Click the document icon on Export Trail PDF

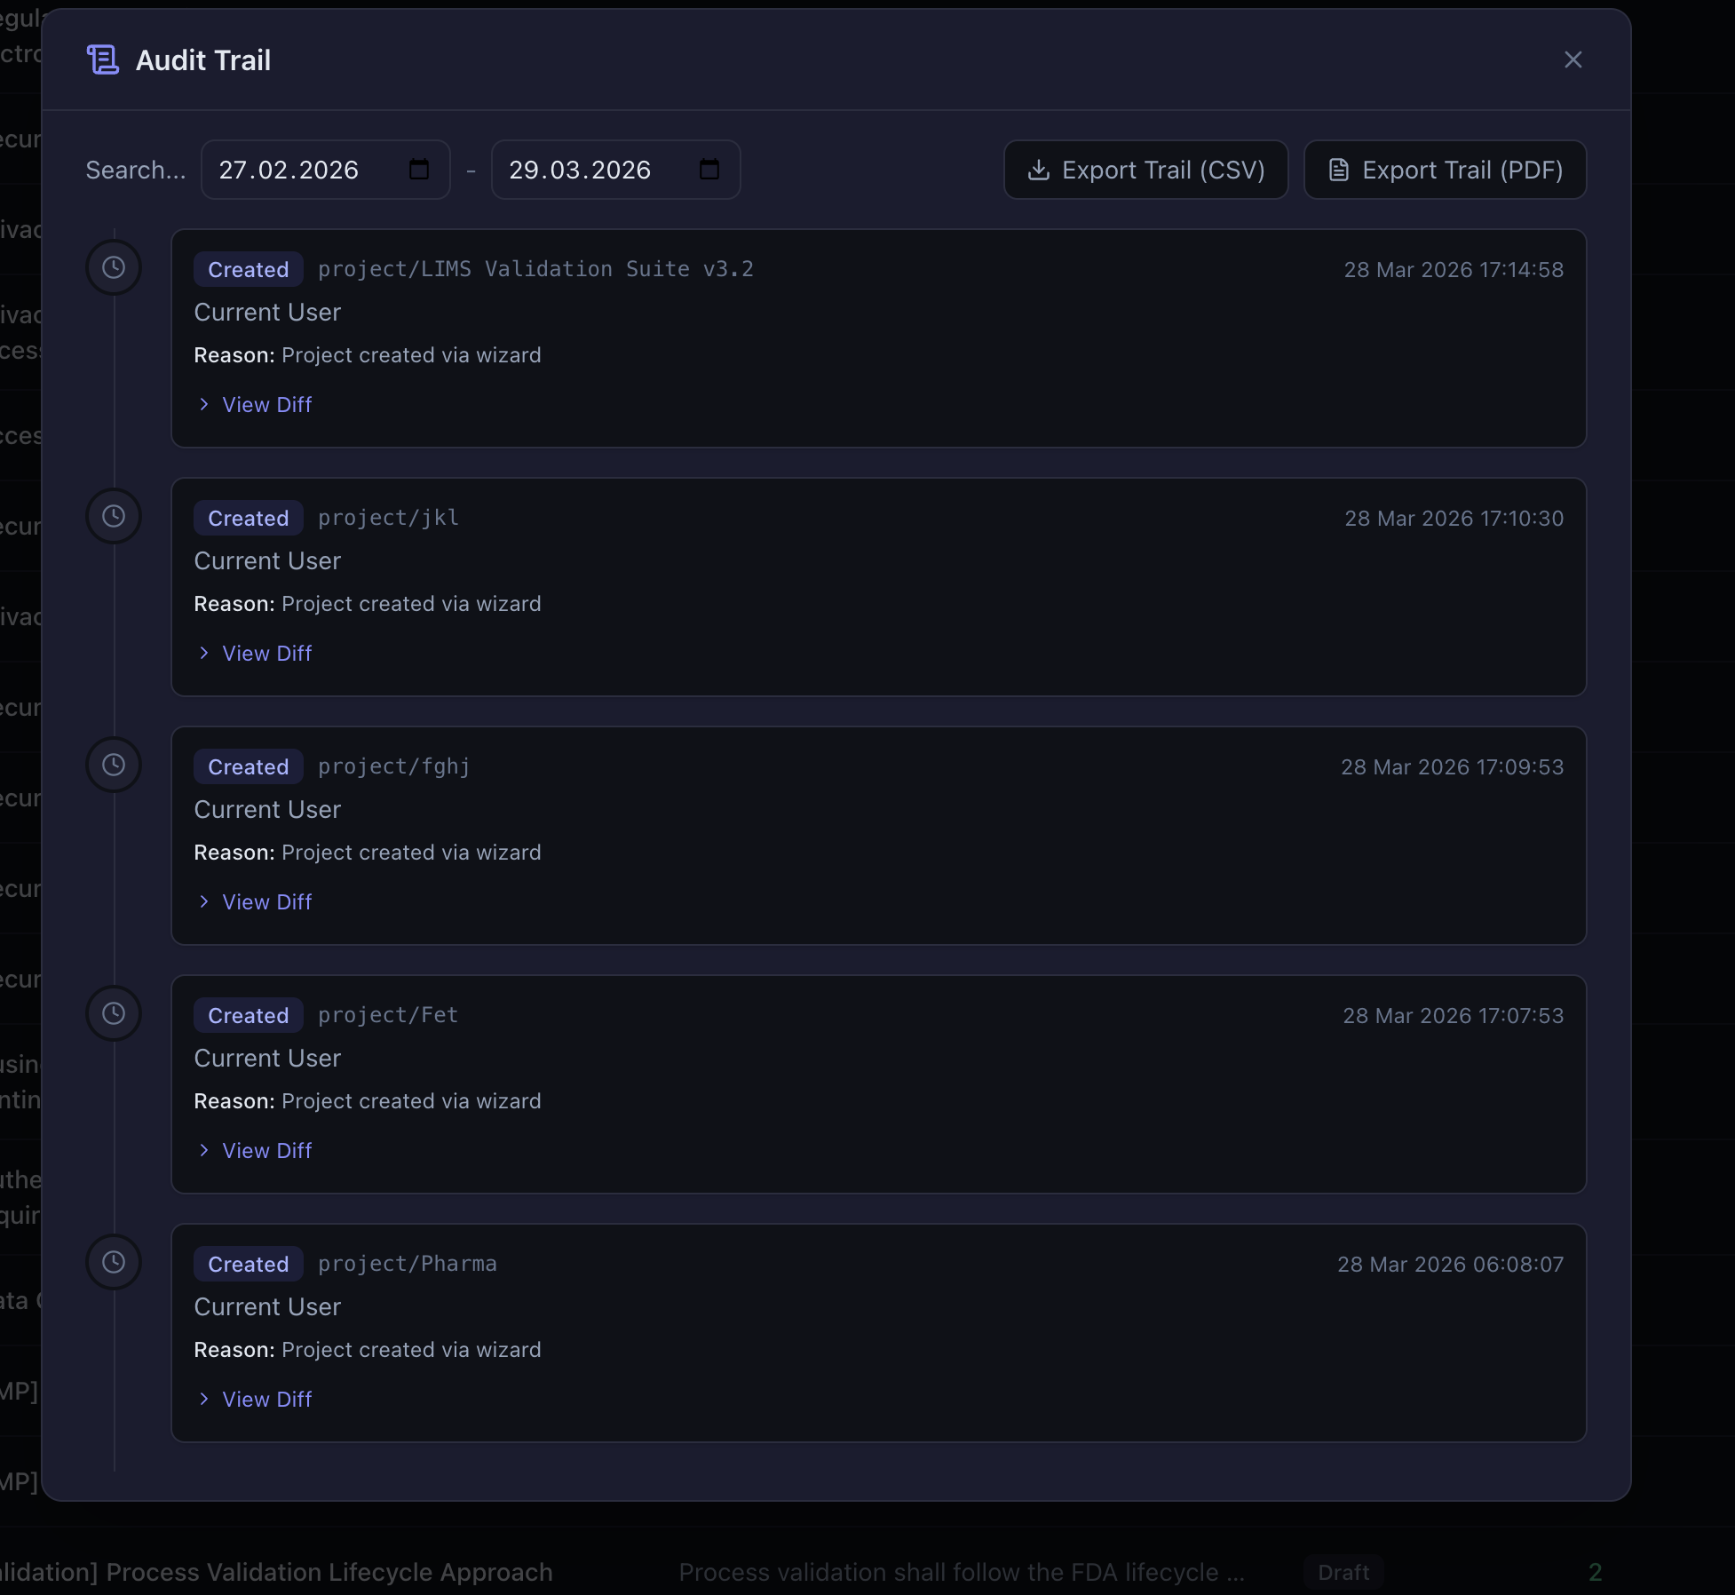click(1337, 170)
